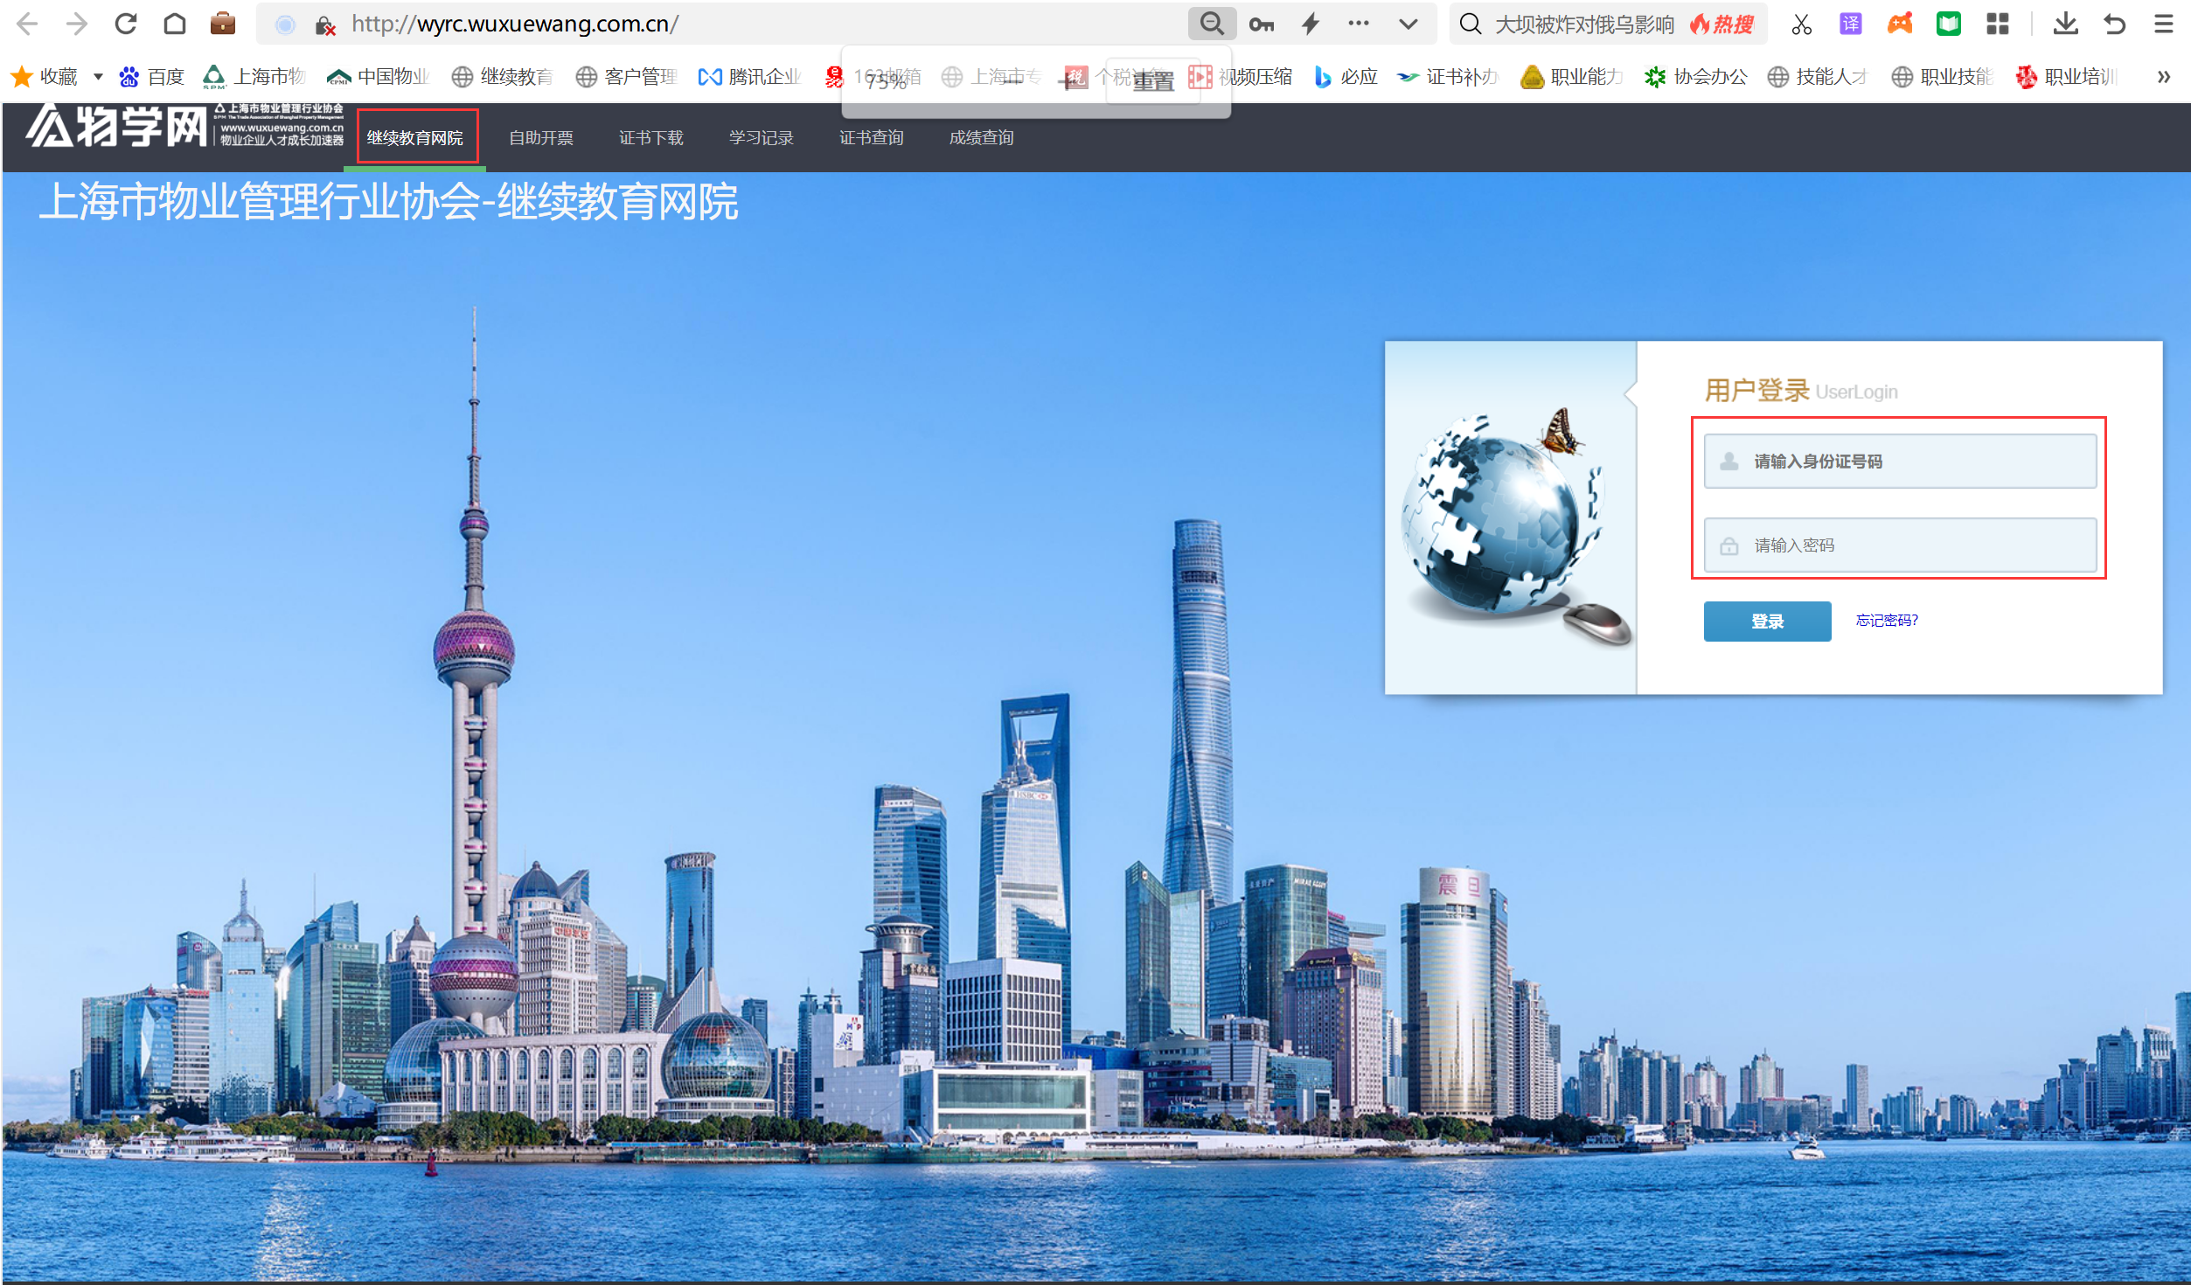Open the reading mode book icon

point(1948,24)
